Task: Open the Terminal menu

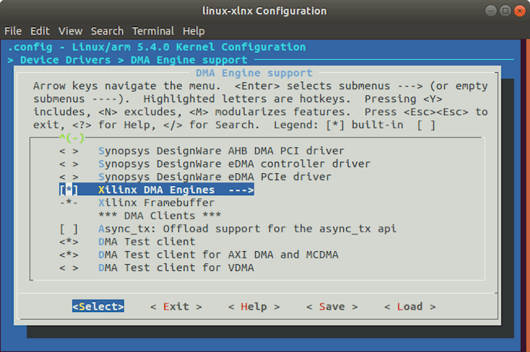Action: (x=153, y=31)
